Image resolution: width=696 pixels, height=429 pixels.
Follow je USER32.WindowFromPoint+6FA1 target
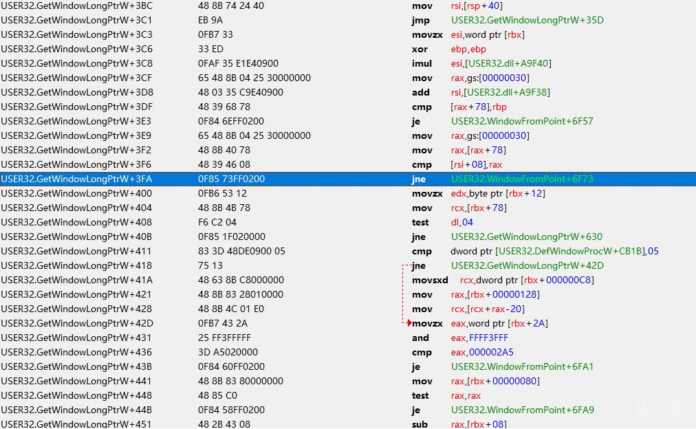(523, 366)
